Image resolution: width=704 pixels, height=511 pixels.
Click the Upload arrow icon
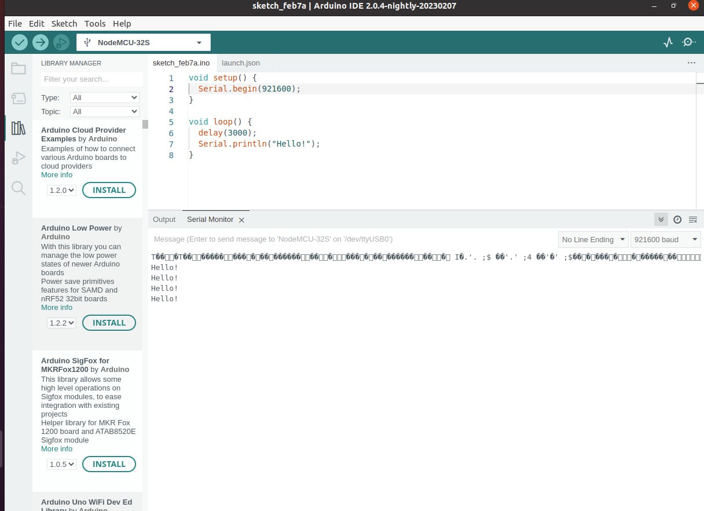40,42
